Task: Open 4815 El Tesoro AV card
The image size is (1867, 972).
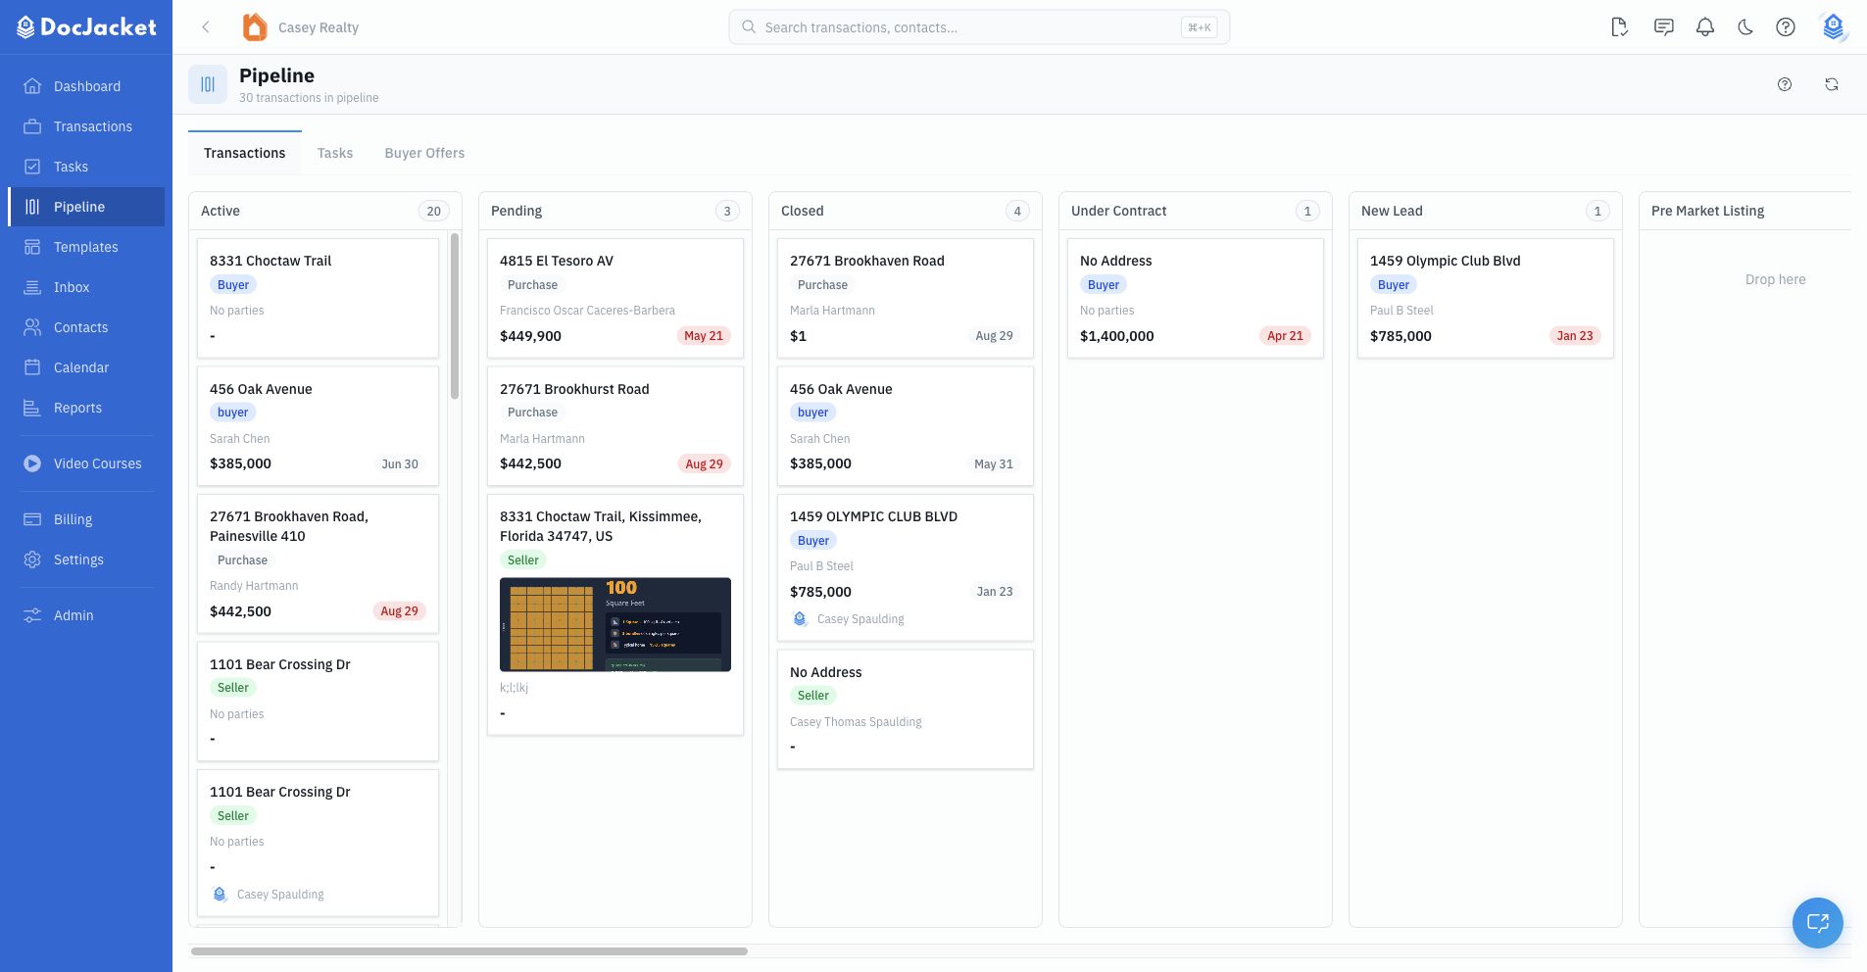Action: (615, 298)
